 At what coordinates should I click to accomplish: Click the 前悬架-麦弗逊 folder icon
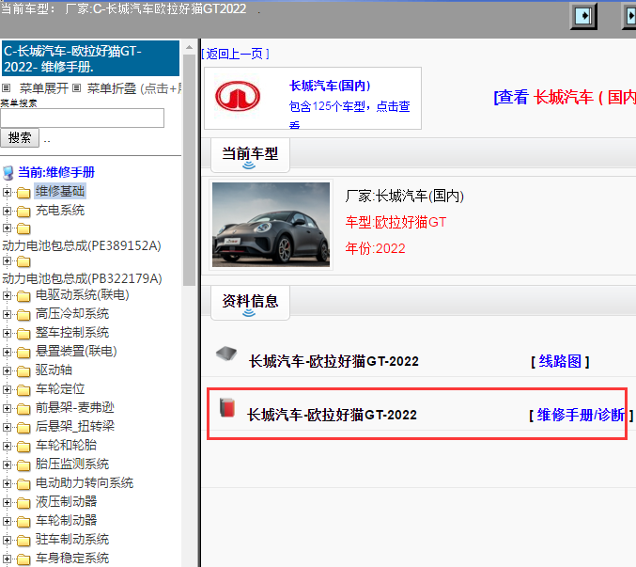click(x=23, y=408)
